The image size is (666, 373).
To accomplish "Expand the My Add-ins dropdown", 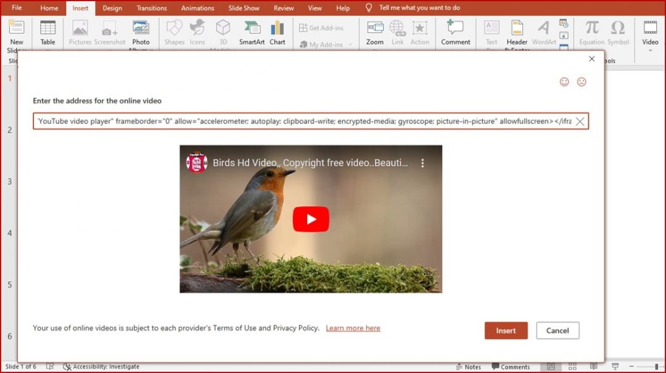I will (350, 44).
